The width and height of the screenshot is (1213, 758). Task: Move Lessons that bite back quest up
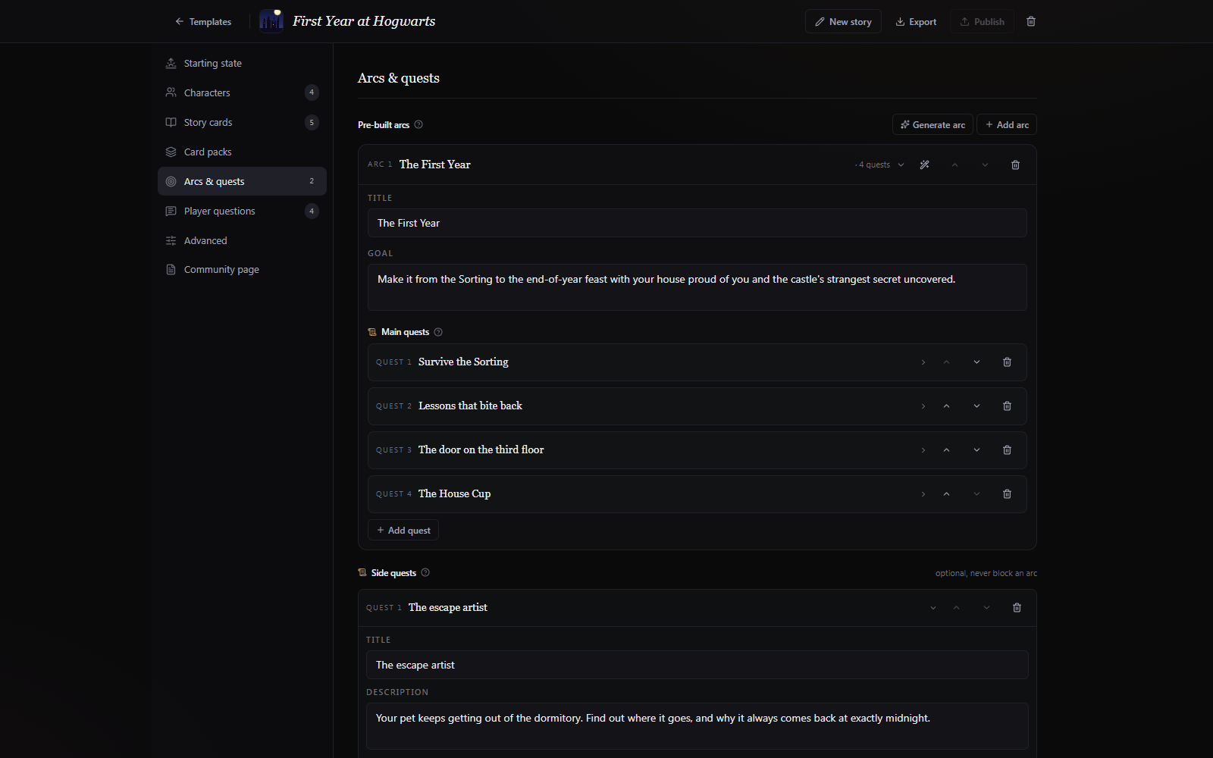947,406
